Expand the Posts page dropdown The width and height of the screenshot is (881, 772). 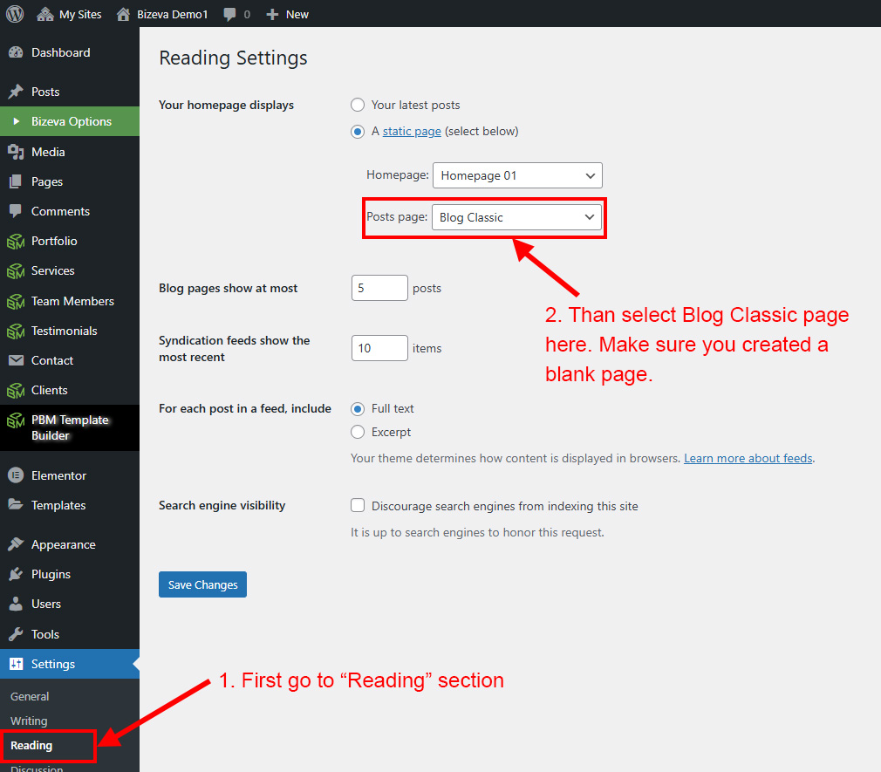click(516, 217)
